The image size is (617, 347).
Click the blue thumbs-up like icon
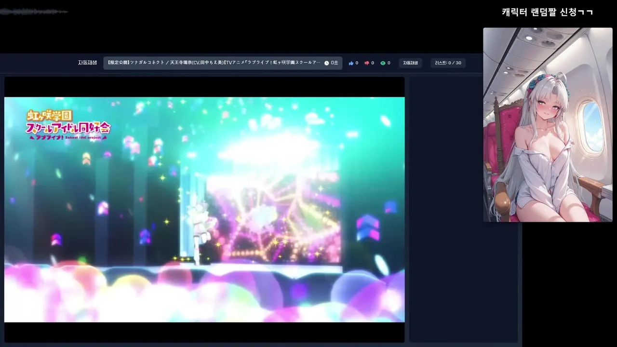click(351, 63)
